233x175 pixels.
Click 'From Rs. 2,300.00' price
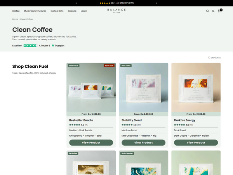(x=196, y=114)
